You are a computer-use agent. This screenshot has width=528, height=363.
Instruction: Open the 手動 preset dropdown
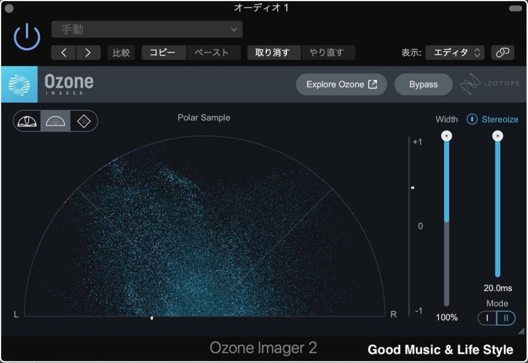coord(147,29)
